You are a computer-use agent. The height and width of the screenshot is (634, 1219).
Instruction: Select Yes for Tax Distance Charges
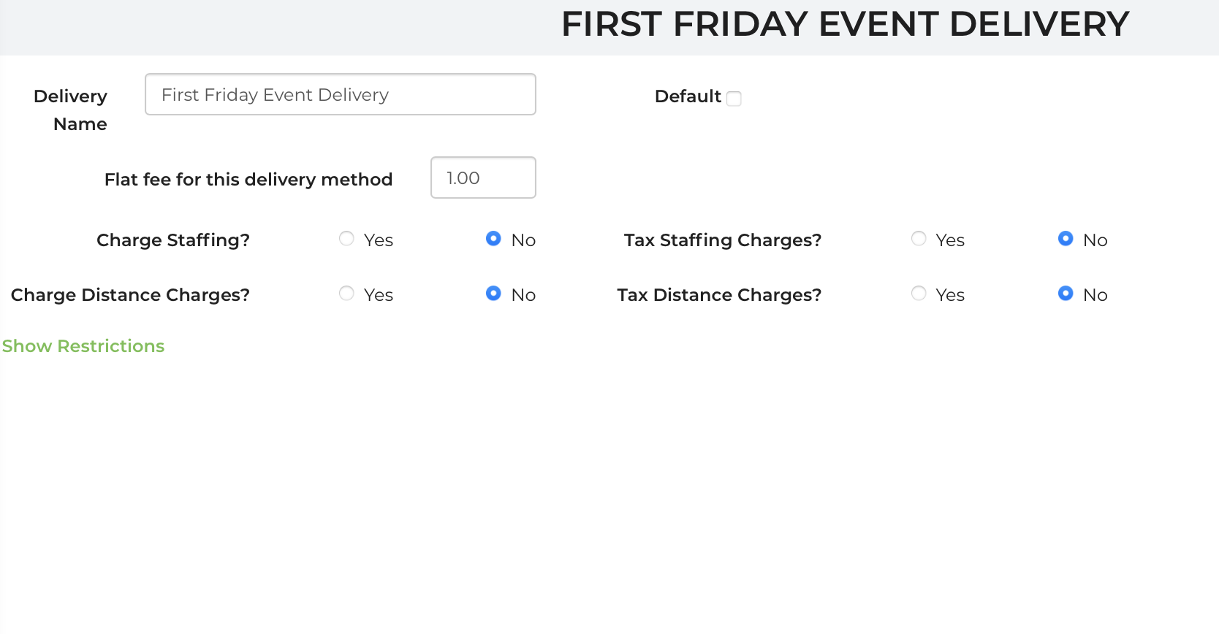[919, 294]
